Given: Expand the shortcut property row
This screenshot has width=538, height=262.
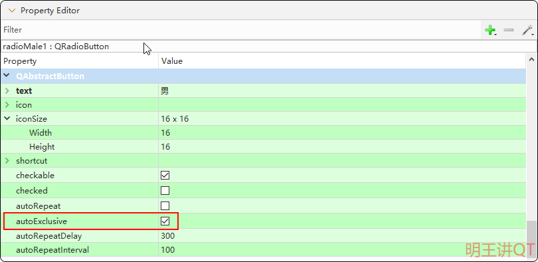Looking at the screenshot, I should point(7,161).
